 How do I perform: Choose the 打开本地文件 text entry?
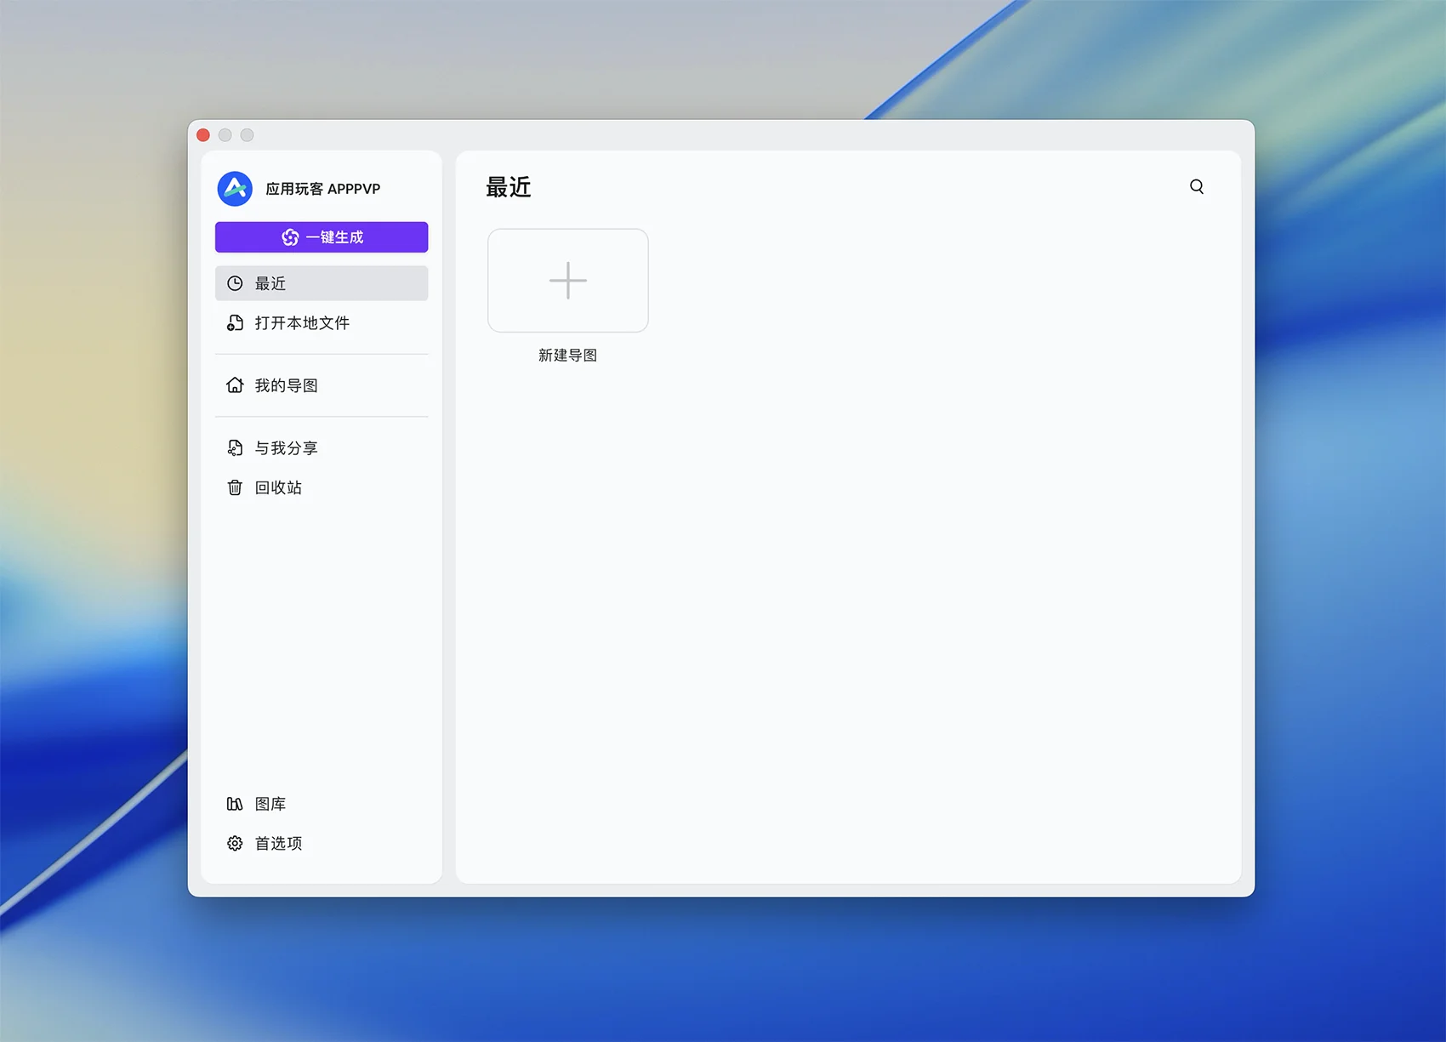[x=302, y=323]
